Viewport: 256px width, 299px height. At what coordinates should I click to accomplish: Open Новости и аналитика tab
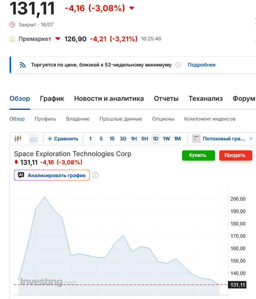click(109, 99)
